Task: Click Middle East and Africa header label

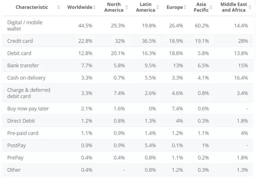Action: (x=233, y=7)
